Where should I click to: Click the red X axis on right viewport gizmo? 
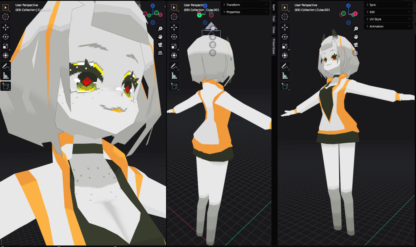355,14
